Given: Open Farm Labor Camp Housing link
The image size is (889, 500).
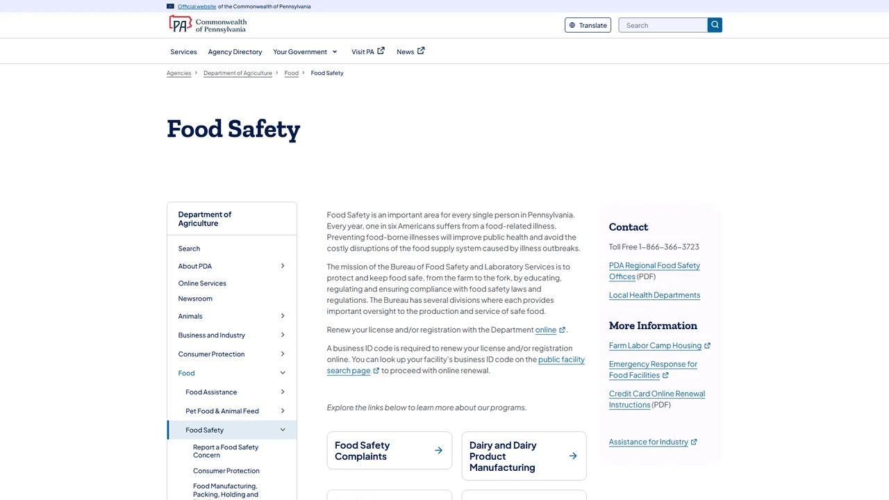Looking at the screenshot, I should [660, 346].
